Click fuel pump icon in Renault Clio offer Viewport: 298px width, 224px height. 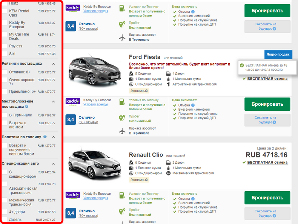pyautogui.click(x=122, y=195)
